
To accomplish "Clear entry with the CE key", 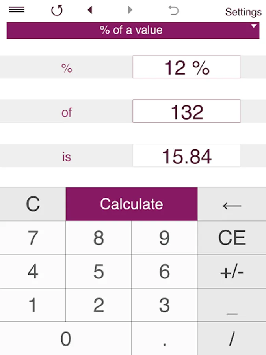I will pyautogui.click(x=232, y=238).
